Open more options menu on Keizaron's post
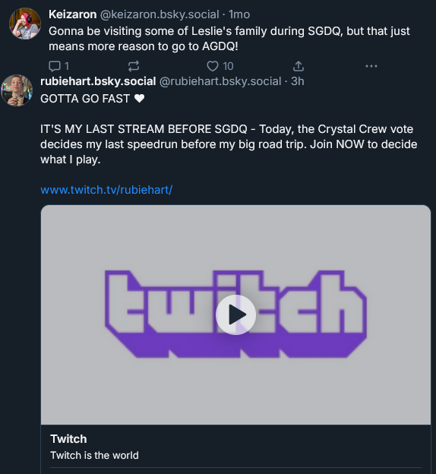Viewport: 436px width, 474px height. point(371,66)
